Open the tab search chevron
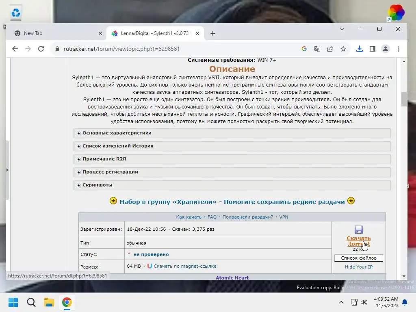416x312 pixels. tap(342, 29)
